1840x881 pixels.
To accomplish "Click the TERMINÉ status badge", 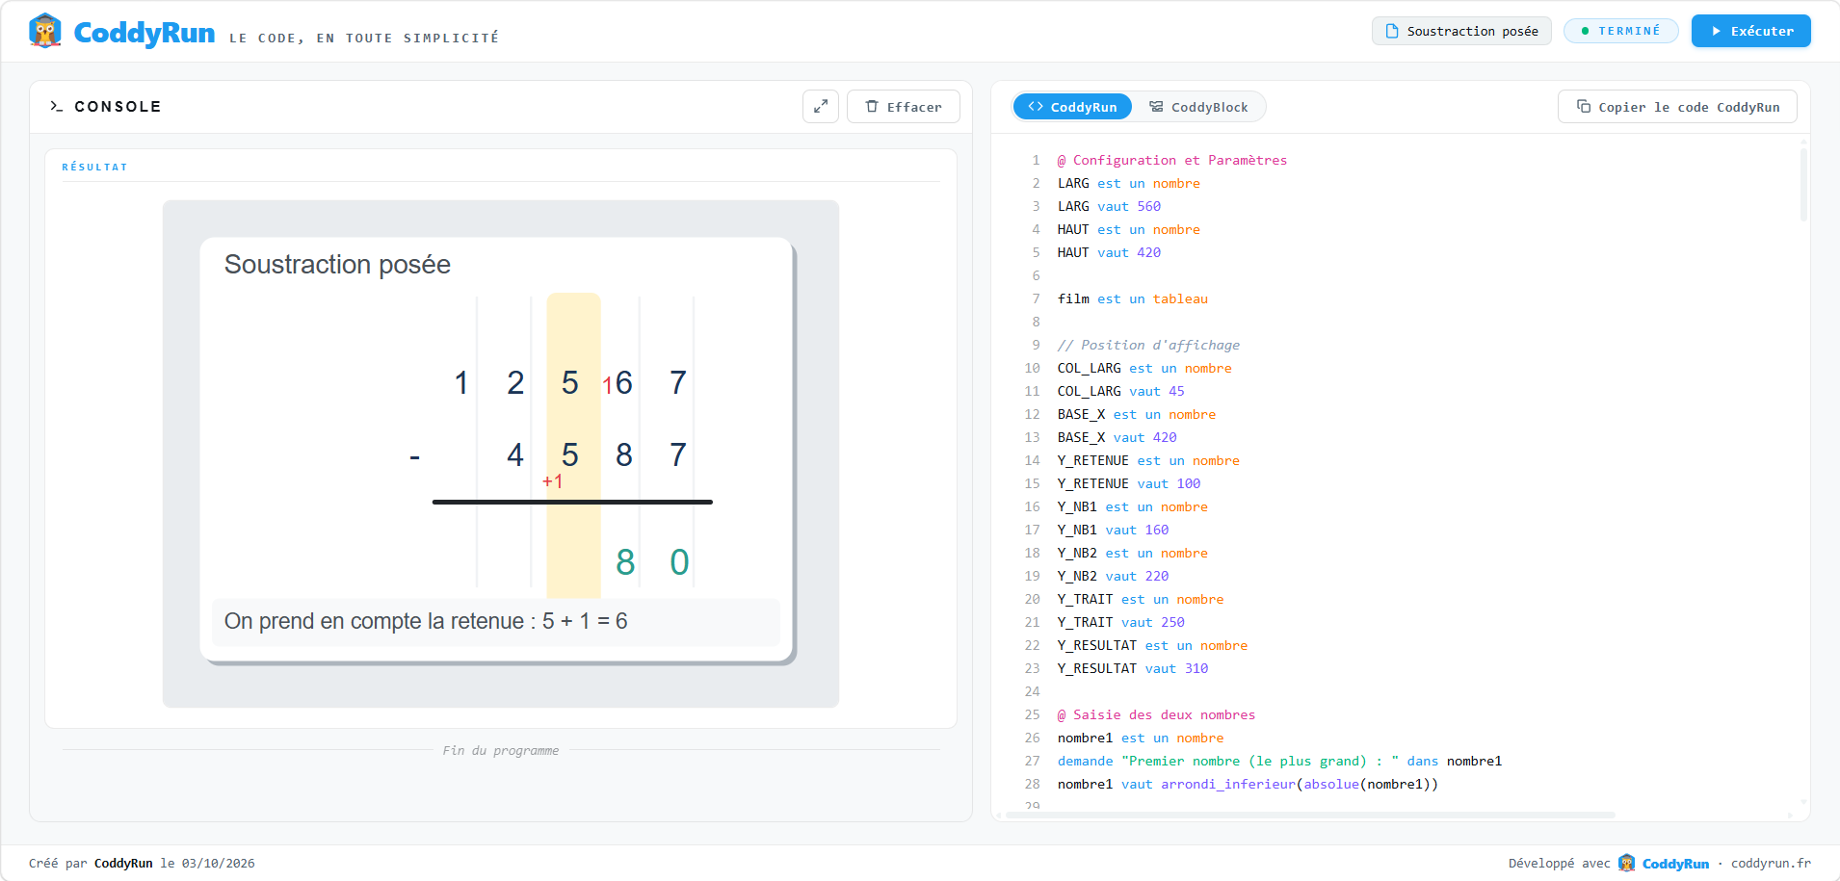I will [x=1620, y=31].
